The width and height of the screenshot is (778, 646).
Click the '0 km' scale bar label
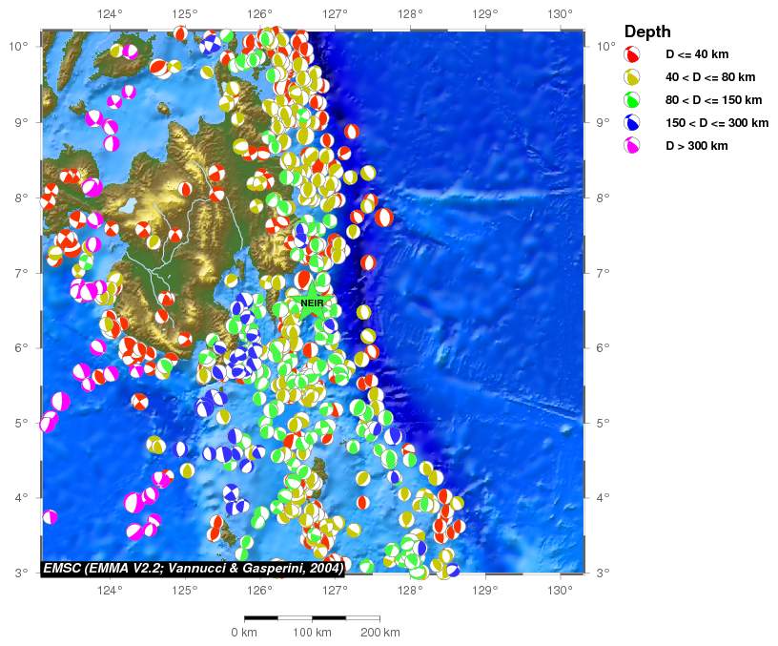coord(244,633)
